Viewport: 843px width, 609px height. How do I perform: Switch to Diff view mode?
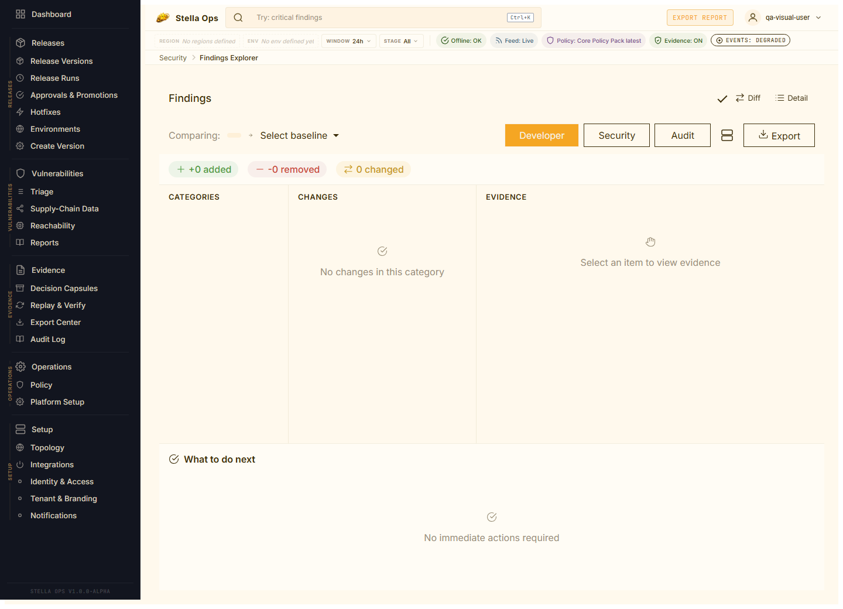point(748,98)
